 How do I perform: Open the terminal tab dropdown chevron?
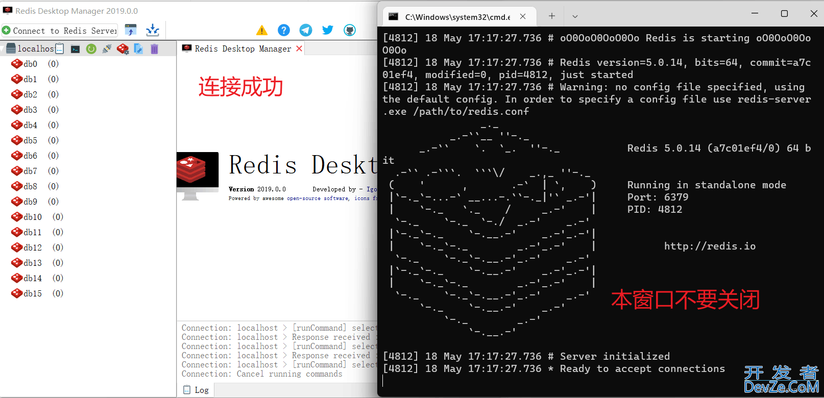coord(575,16)
